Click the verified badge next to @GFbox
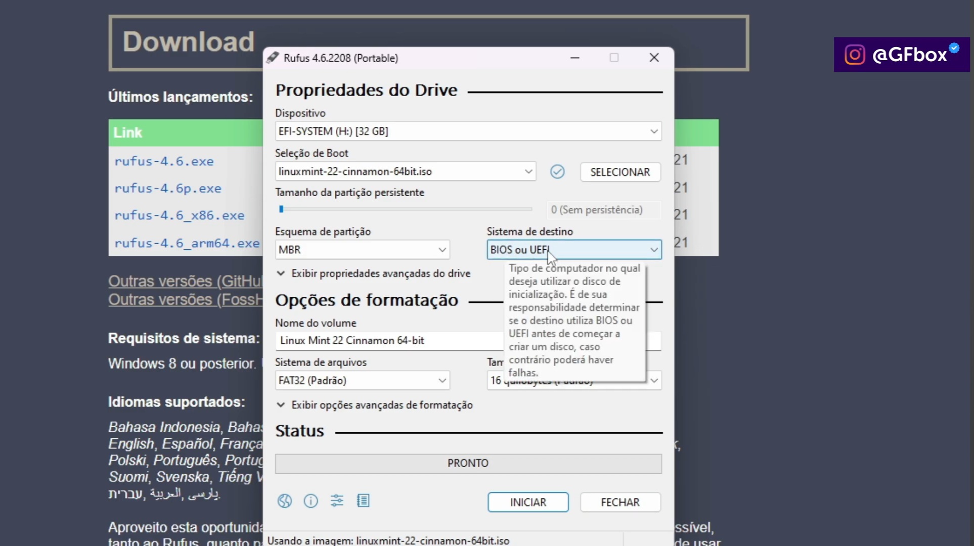This screenshot has width=974, height=546. click(954, 48)
